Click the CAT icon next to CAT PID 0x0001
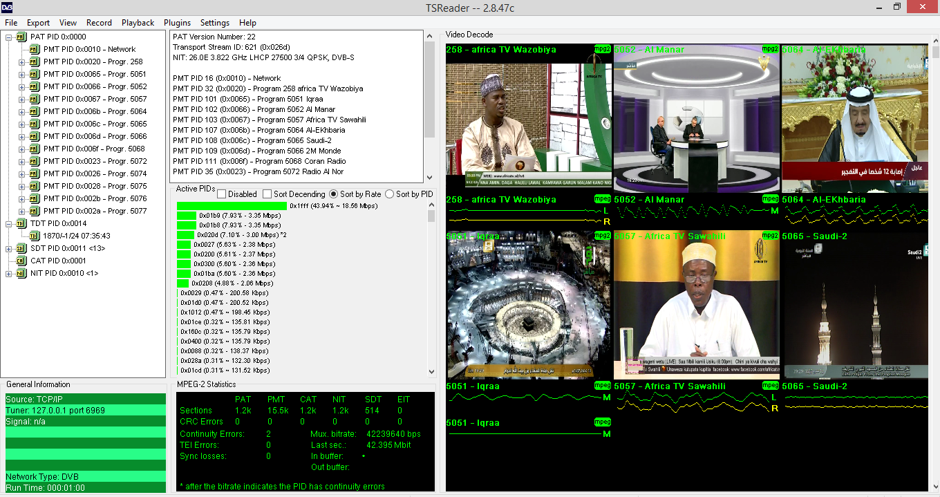The image size is (940, 497). click(x=21, y=261)
